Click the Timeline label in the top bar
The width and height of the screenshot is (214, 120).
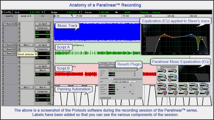(144, 13)
